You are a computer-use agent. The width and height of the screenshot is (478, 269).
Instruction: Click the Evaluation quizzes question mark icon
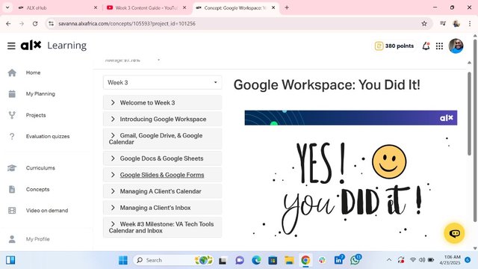point(12,136)
